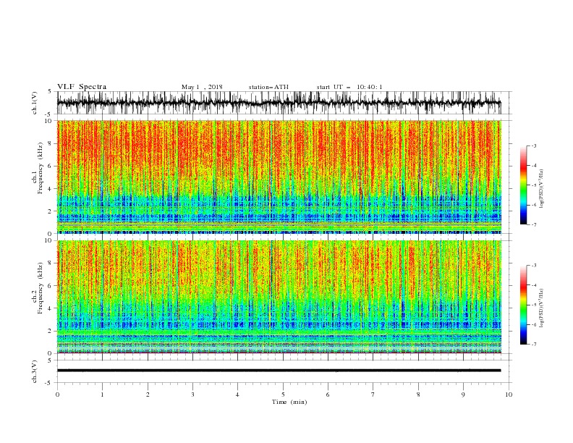Click the time axis tick label '10'
573x443 pixels.
509,395
